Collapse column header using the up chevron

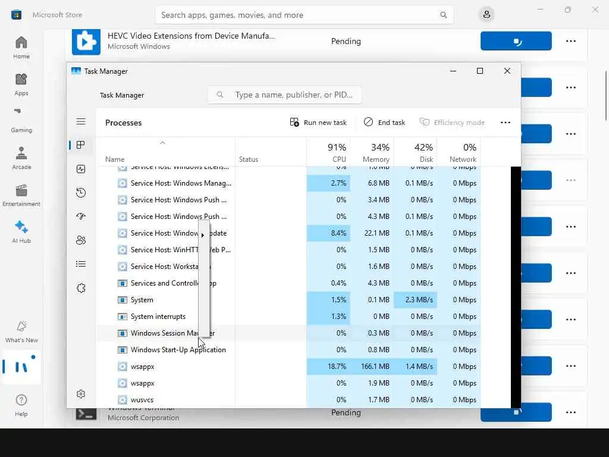(x=163, y=143)
